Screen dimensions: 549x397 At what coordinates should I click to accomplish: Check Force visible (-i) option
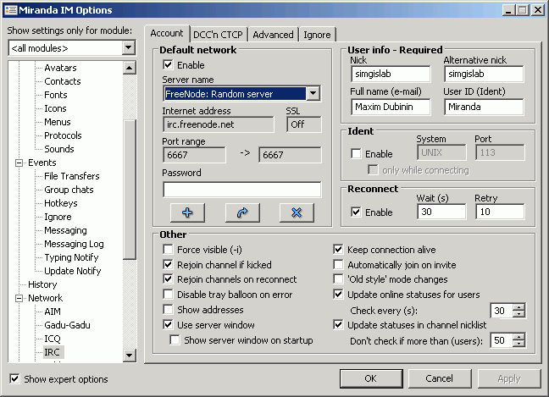coord(168,250)
